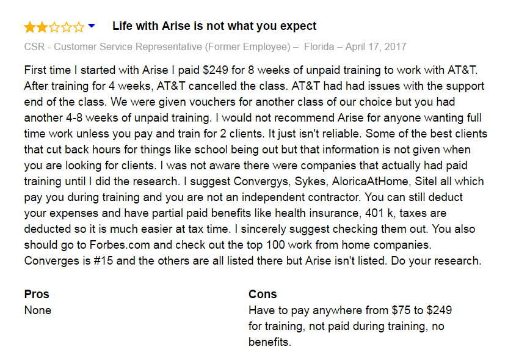Click the fifth empty rating star

(79, 27)
